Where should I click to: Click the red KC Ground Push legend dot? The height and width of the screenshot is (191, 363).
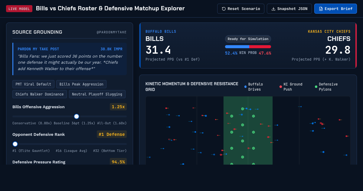[281, 87]
